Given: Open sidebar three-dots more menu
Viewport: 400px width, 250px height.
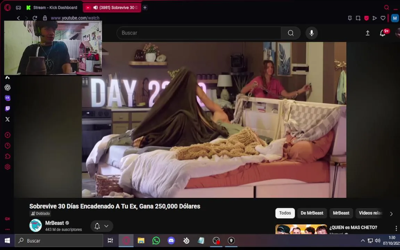Looking at the screenshot, I should coord(7,229).
